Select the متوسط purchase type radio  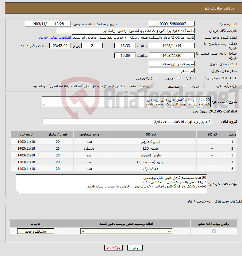184,86
